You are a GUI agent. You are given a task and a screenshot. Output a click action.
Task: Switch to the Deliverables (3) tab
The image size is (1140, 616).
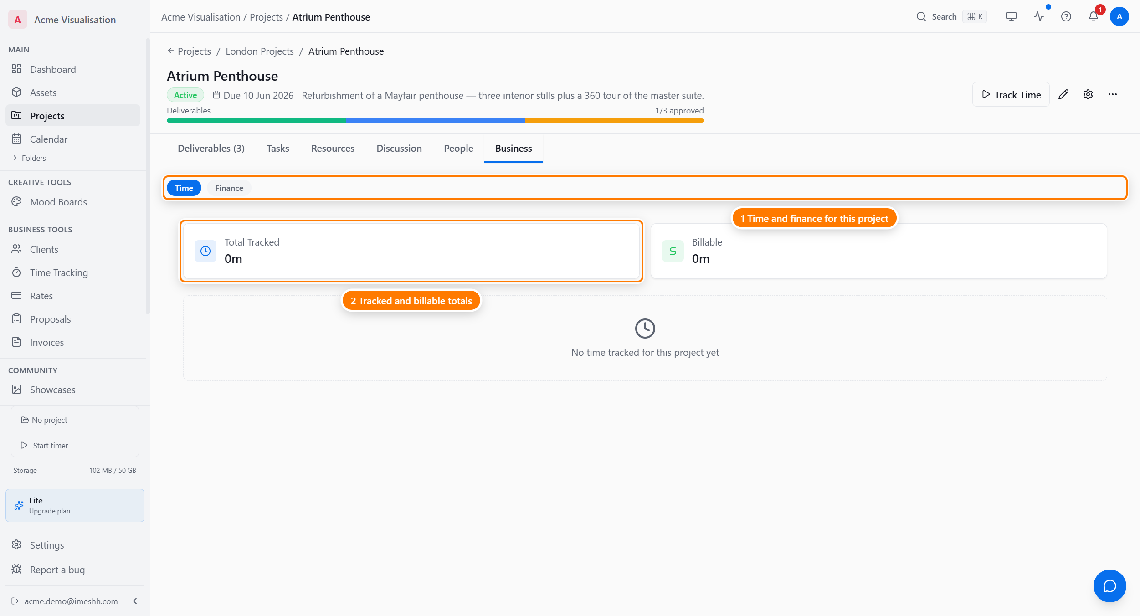click(211, 149)
